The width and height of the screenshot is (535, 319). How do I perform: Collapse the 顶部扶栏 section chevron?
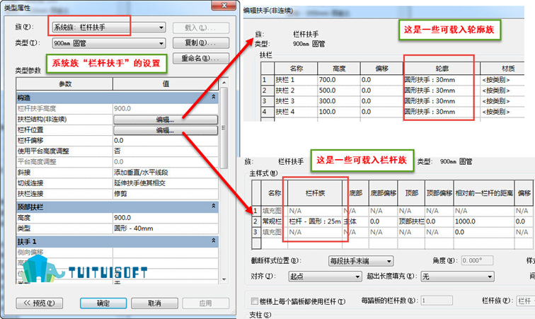(x=214, y=206)
